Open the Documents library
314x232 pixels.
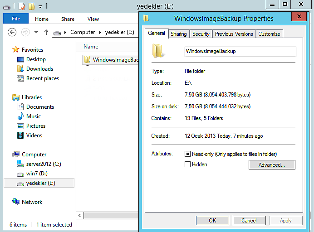[40, 107]
